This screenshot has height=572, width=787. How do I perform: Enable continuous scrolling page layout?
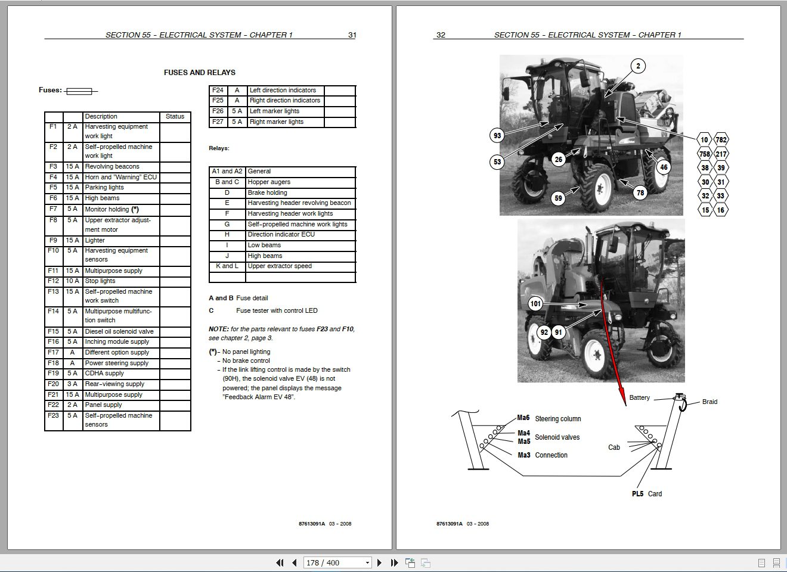[776, 562]
